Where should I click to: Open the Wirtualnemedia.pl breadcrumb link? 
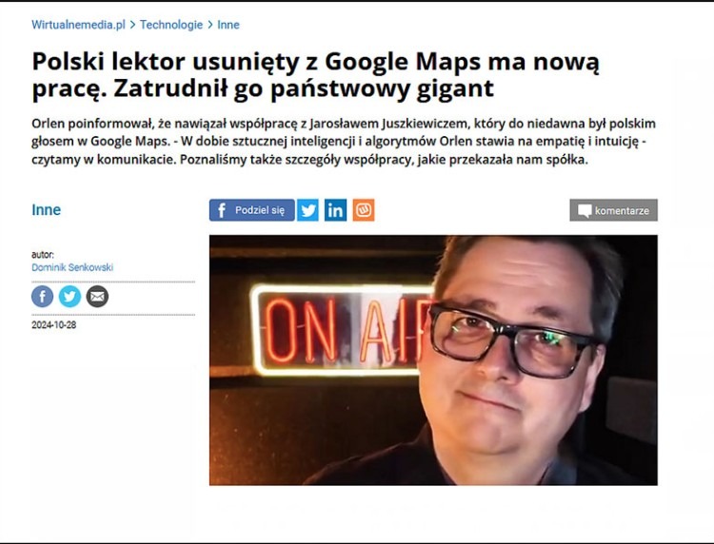(x=78, y=25)
